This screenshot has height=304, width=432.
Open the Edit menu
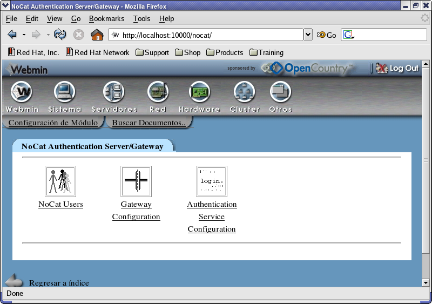click(32, 18)
